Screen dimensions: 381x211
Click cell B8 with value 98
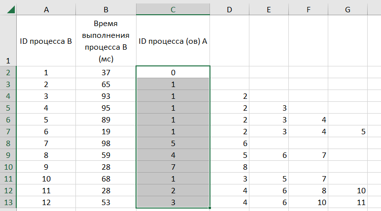[106, 144]
